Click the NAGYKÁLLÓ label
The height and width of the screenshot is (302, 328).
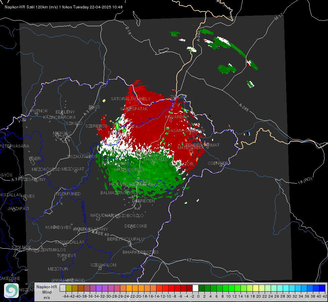tap(156, 159)
